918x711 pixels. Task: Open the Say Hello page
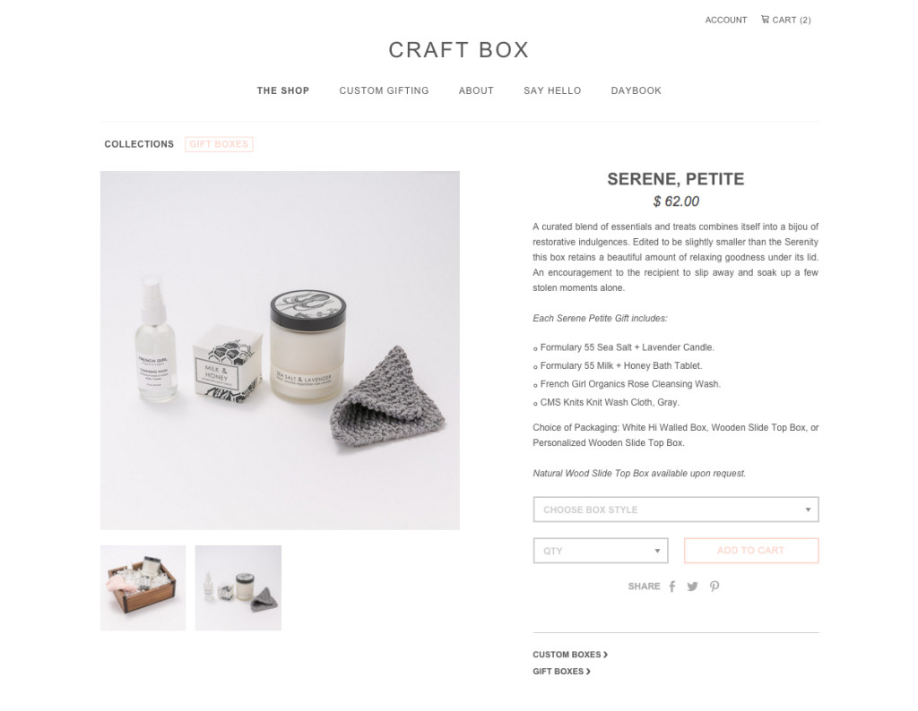(552, 90)
